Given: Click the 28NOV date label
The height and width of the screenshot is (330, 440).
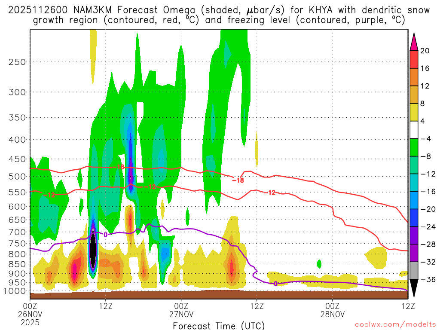Looking at the screenshot, I should pyautogui.click(x=332, y=314).
